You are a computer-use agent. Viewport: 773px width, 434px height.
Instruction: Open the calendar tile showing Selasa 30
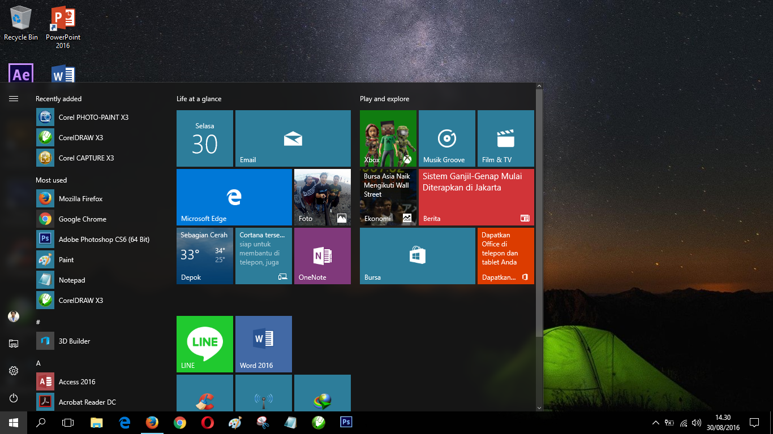pyautogui.click(x=205, y=138)
